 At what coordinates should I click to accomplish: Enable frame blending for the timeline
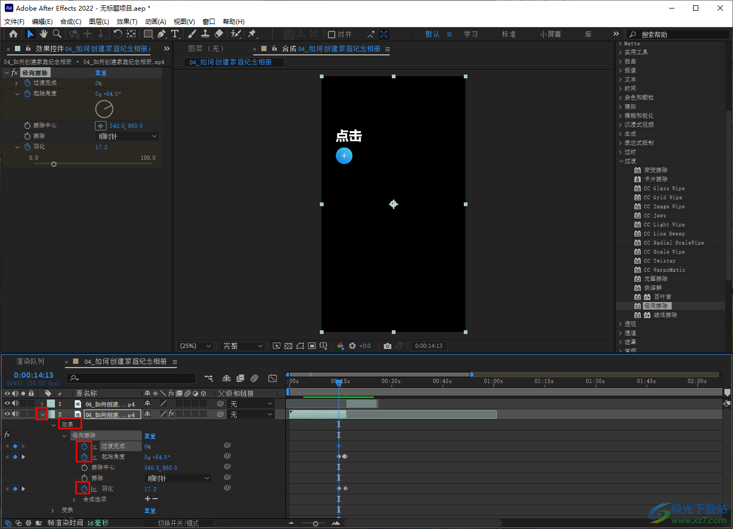pyautogui.click(x=240, y=378)
